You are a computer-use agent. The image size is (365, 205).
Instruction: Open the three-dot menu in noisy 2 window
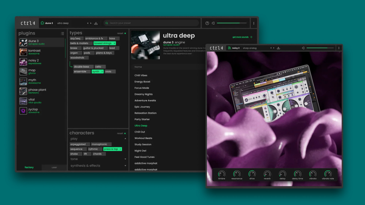339,48
